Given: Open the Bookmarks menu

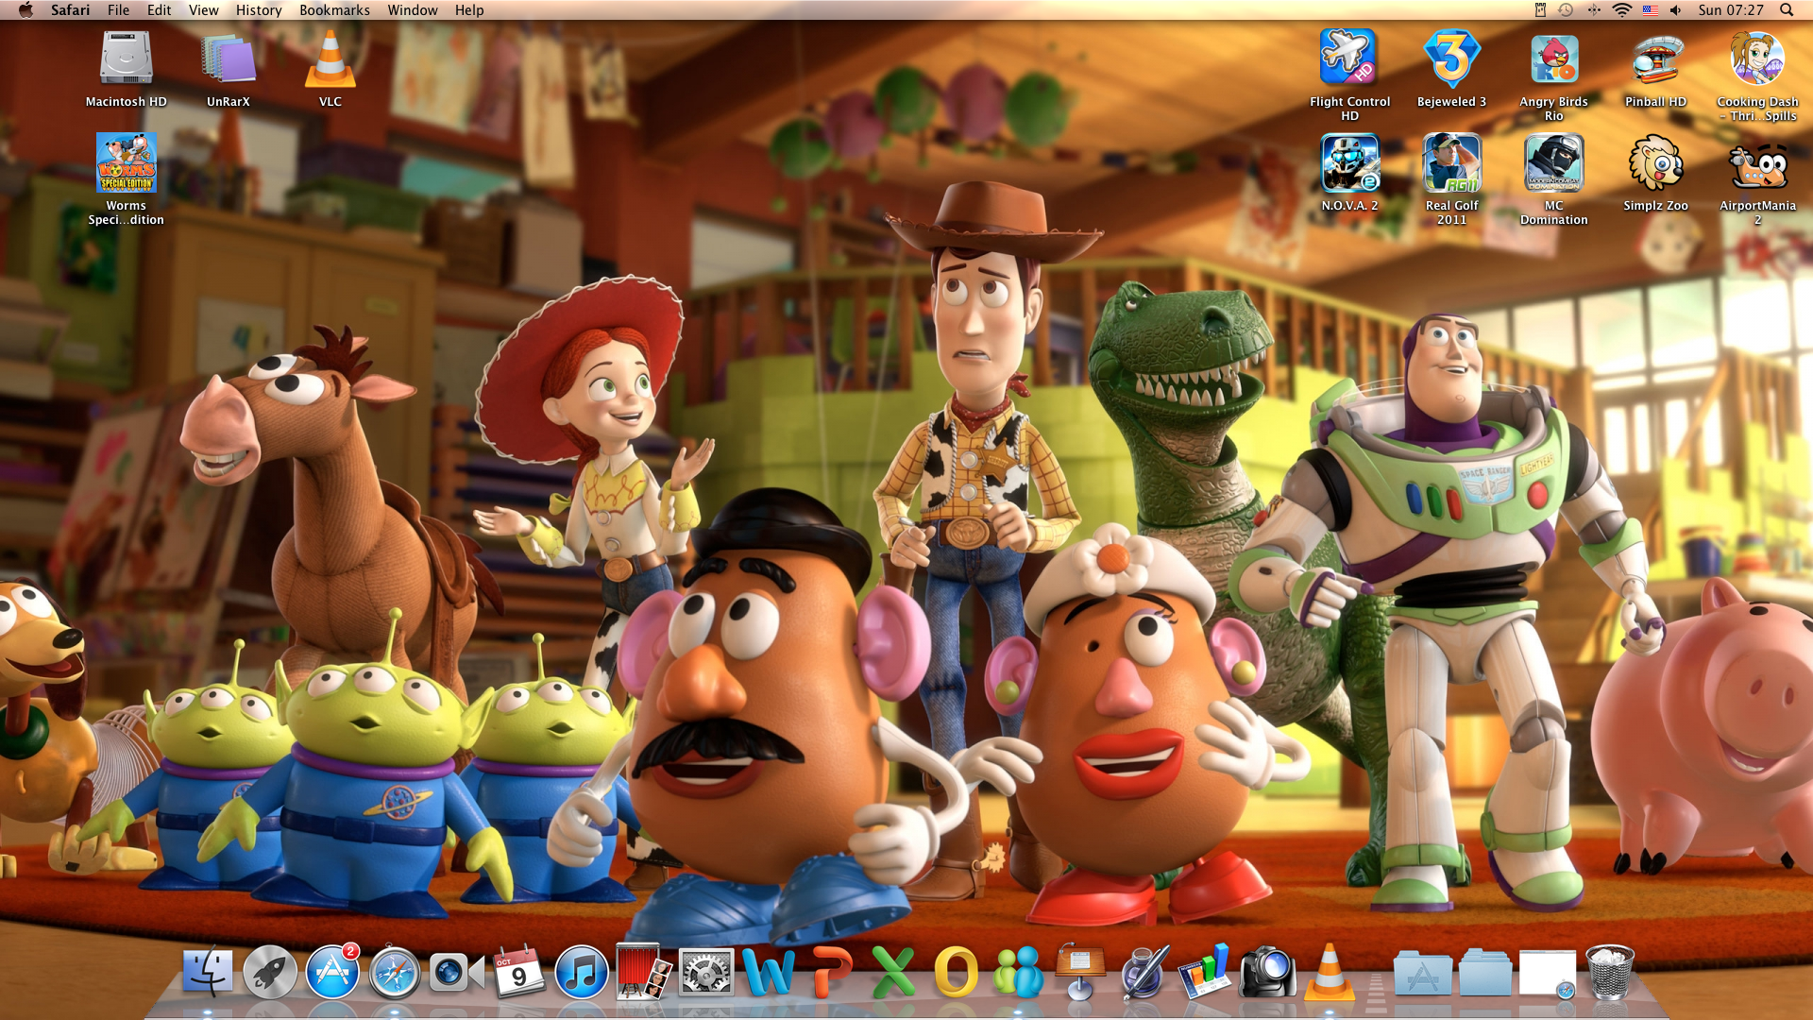Looking at the screenshot, I should point(334,10).
